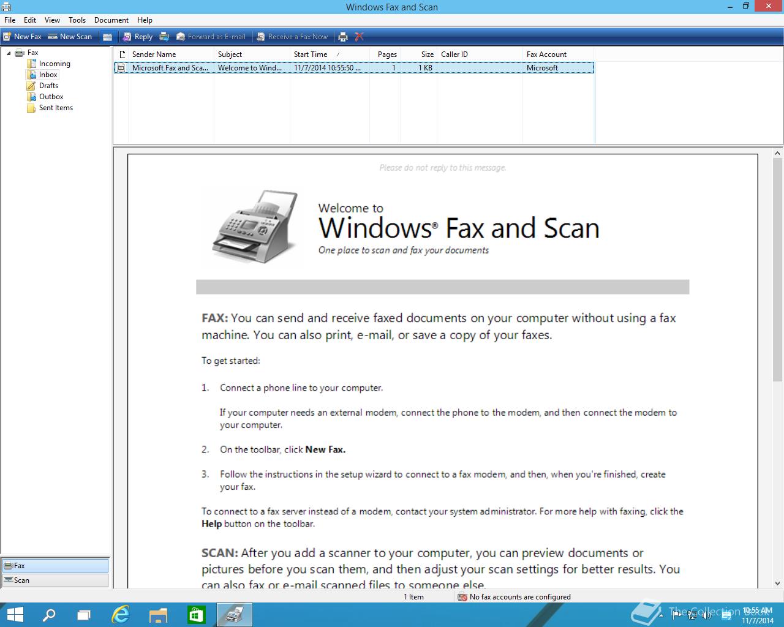Click the Sent Items folder icon

point(31,108)
